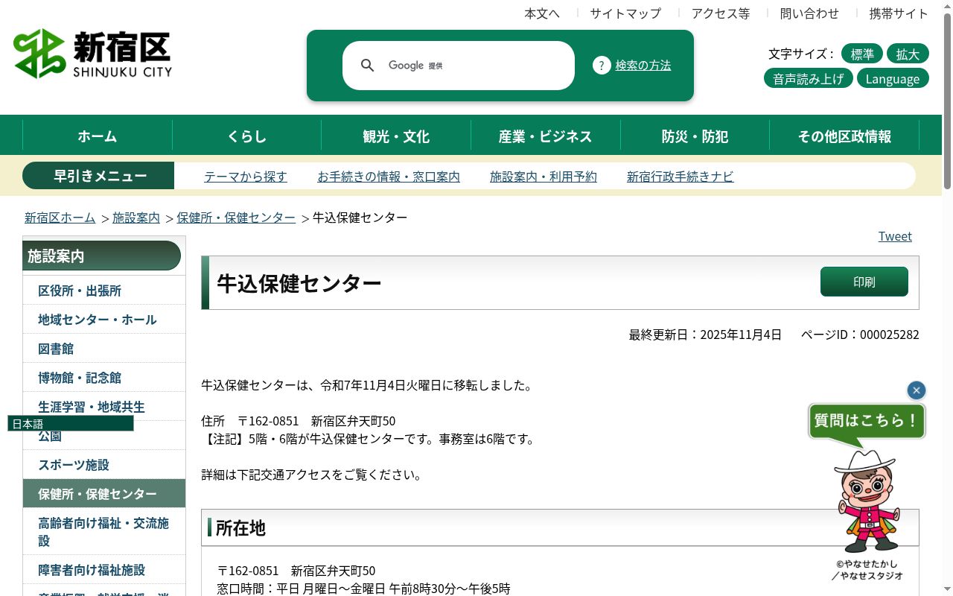Select テーマから探す quick menu link
This screenshot has width=953, height=596.
point(246,177)
